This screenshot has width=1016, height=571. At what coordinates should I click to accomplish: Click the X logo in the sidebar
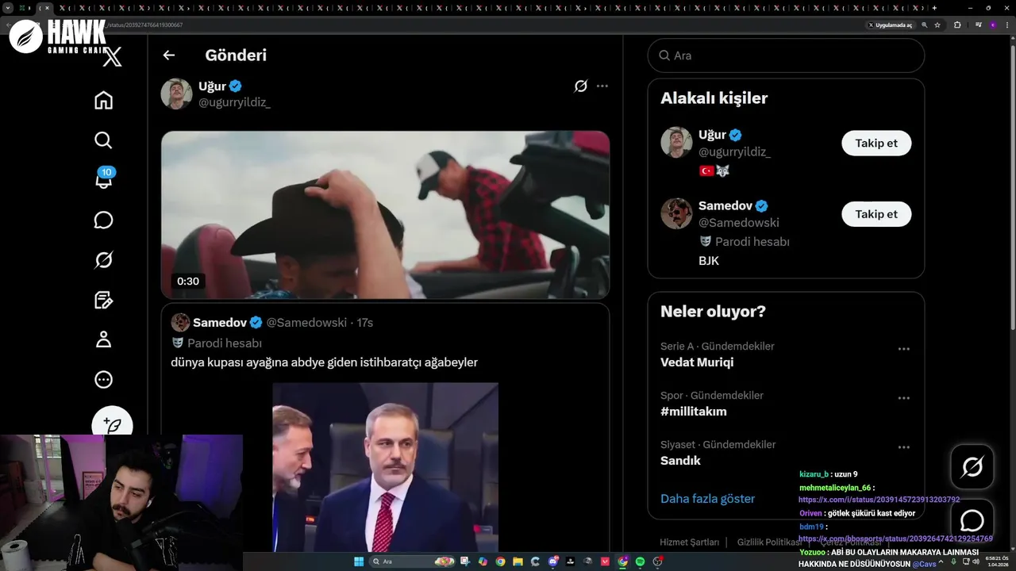tap(113, 57)
